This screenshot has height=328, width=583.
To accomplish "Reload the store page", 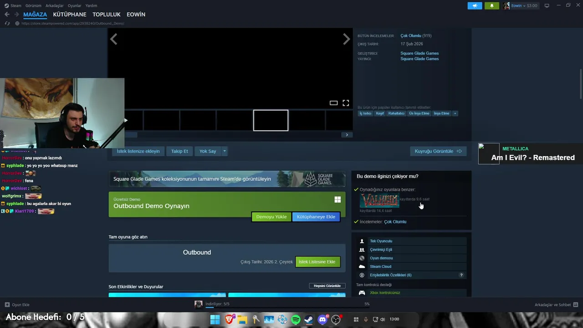I will tap(7, 23).
